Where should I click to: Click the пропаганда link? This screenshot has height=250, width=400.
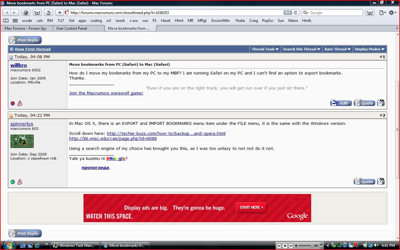pos(95,167)
